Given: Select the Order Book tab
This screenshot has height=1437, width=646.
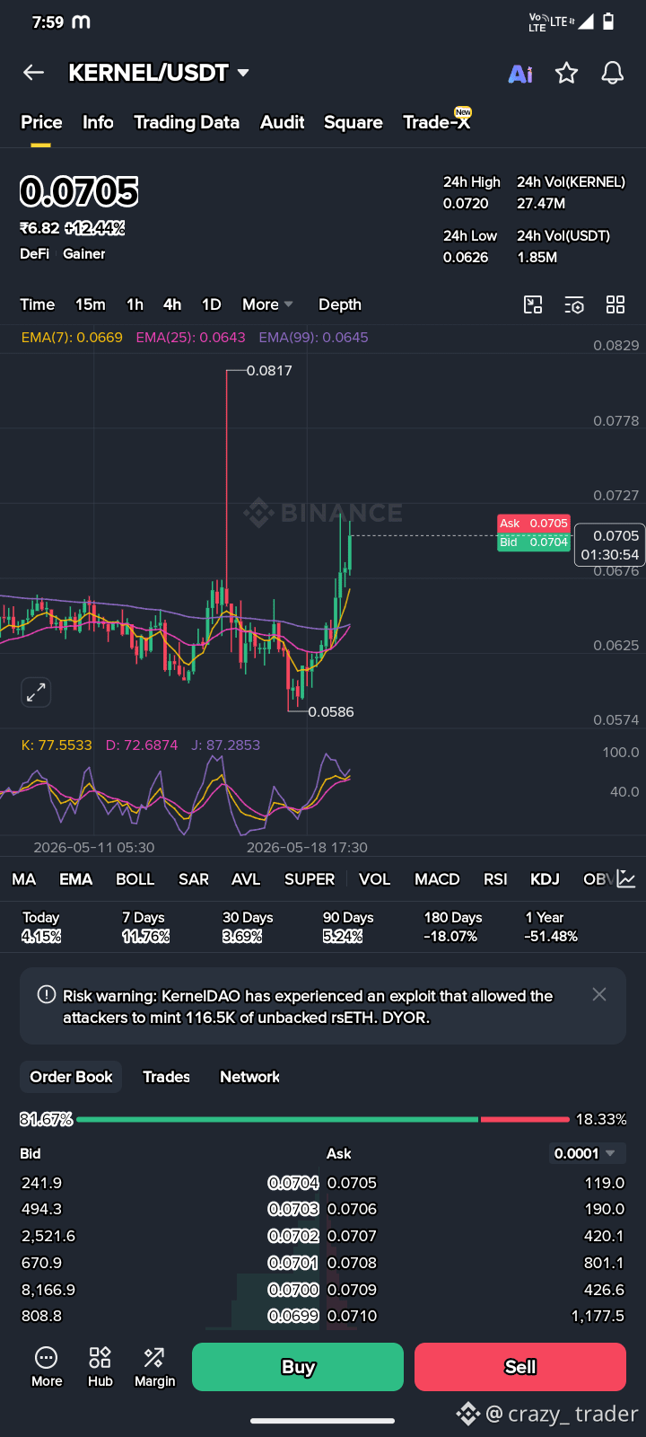Looking at the screenshot, I should coord(72,1077).
